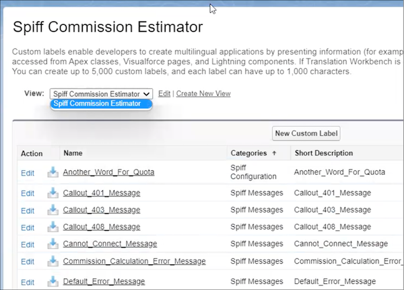
Task: Edit the Default_Error_Message label
Action: point(28,283)
